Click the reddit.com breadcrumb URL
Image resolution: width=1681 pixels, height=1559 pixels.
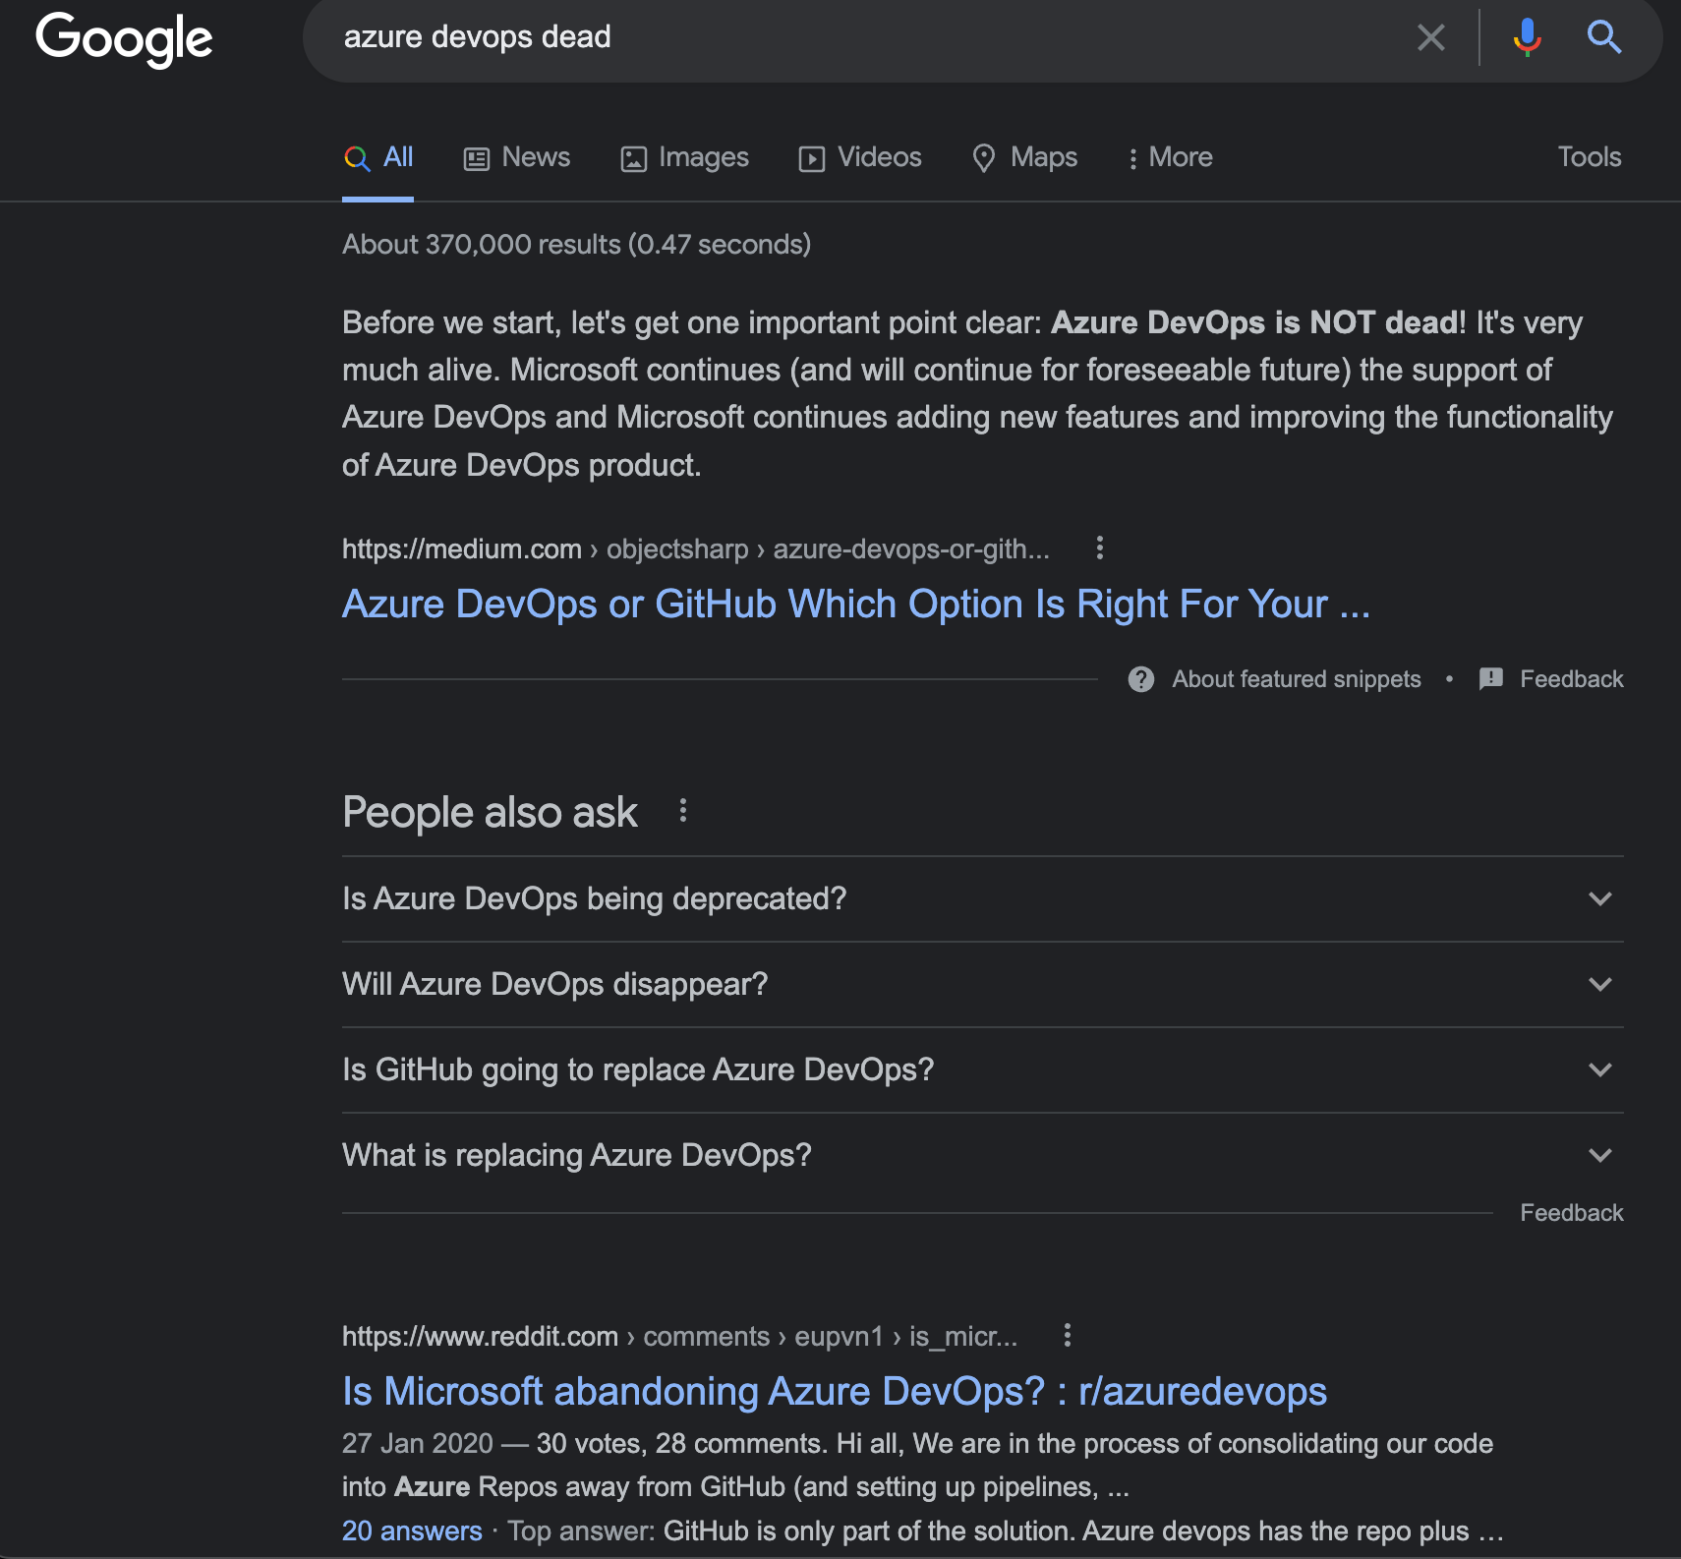tap(679, 1336)
